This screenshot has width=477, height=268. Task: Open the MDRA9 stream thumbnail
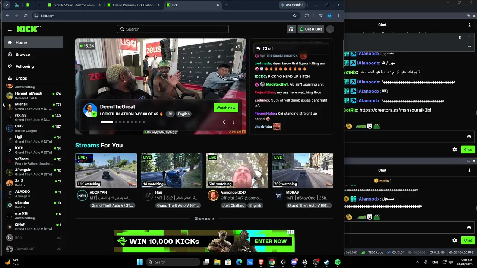tap(302, 170)
